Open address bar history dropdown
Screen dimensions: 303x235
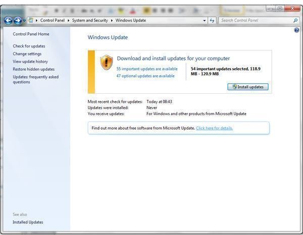point(204,21)
